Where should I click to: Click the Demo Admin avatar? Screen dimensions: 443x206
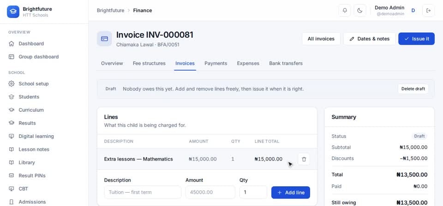click(413, 11)
